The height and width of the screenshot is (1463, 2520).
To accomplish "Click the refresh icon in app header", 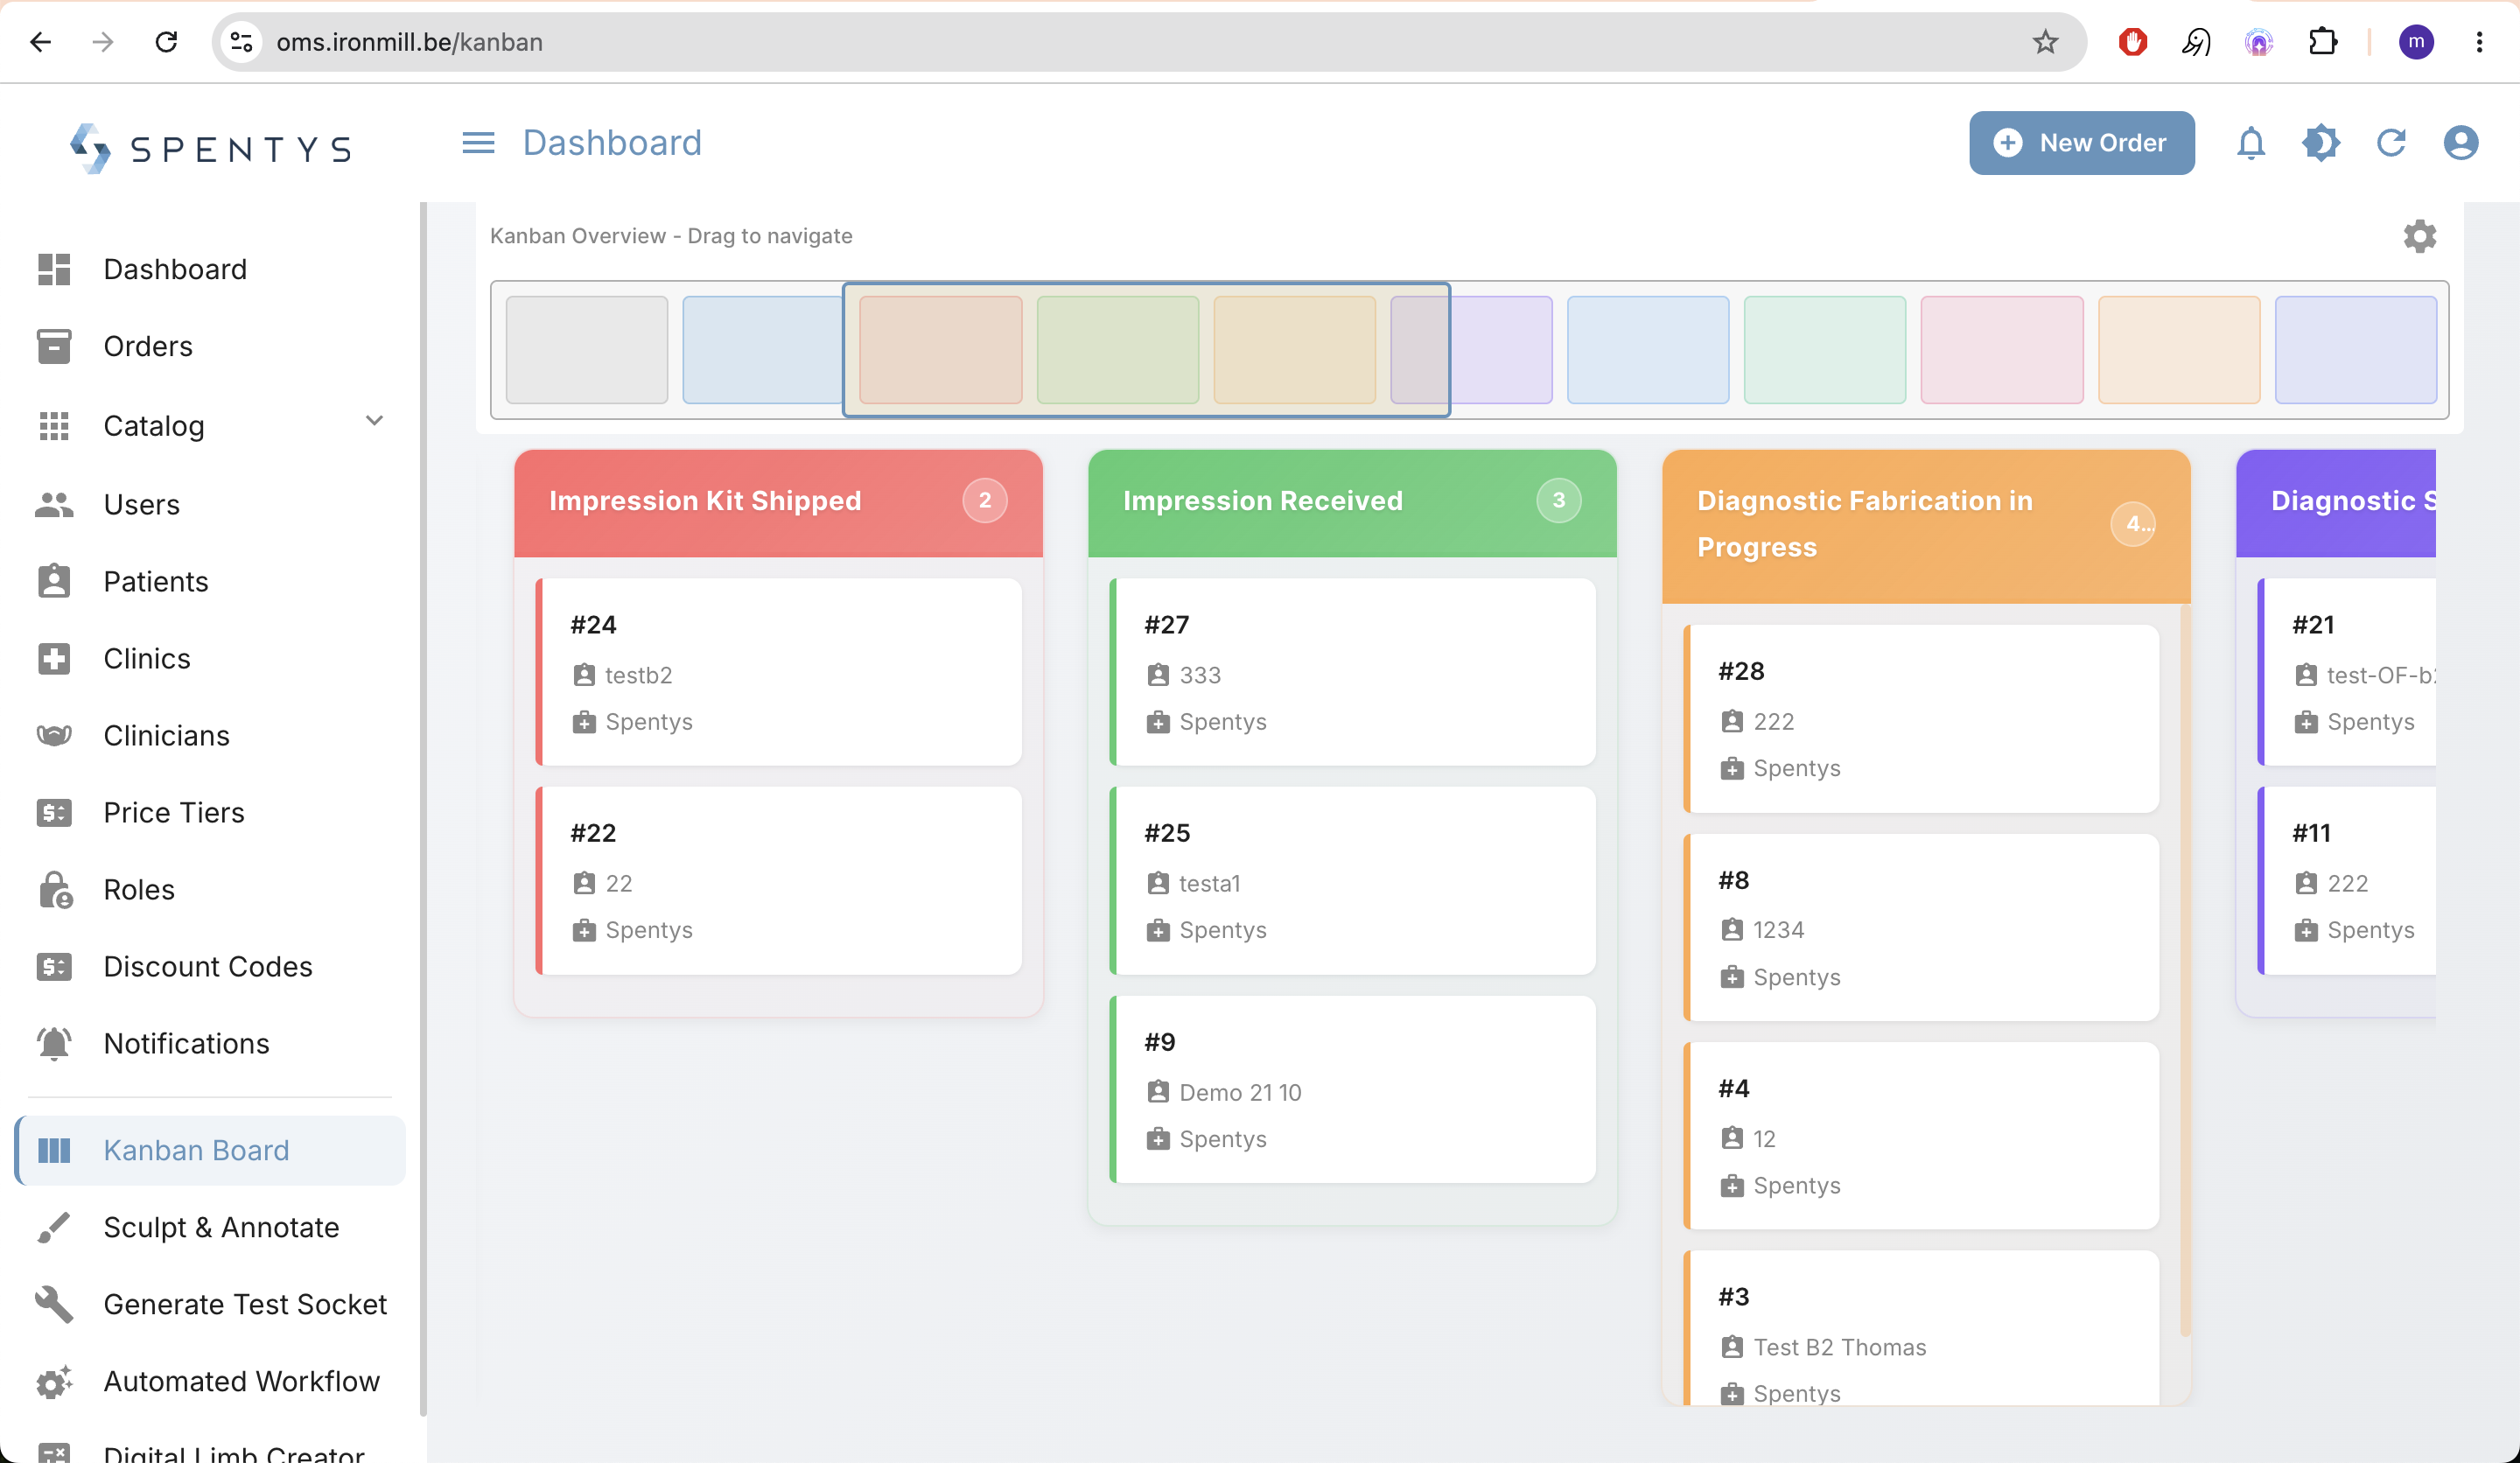I will click(2390, 143).
